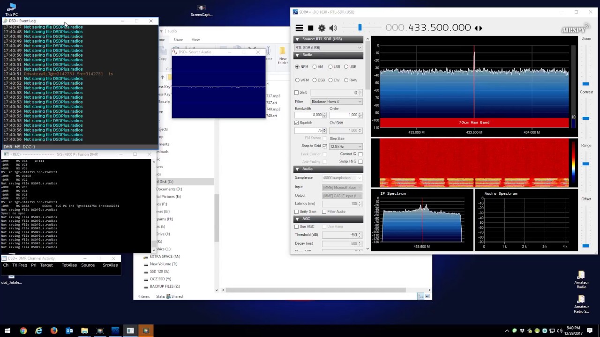Launch Internet Explorer from the taskbar
600x337 pixels.
[x=38, y=330]
